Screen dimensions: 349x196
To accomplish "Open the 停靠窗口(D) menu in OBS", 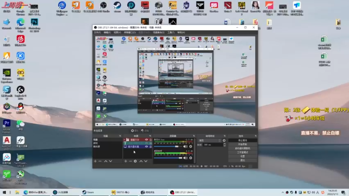I will coord(130,32).
